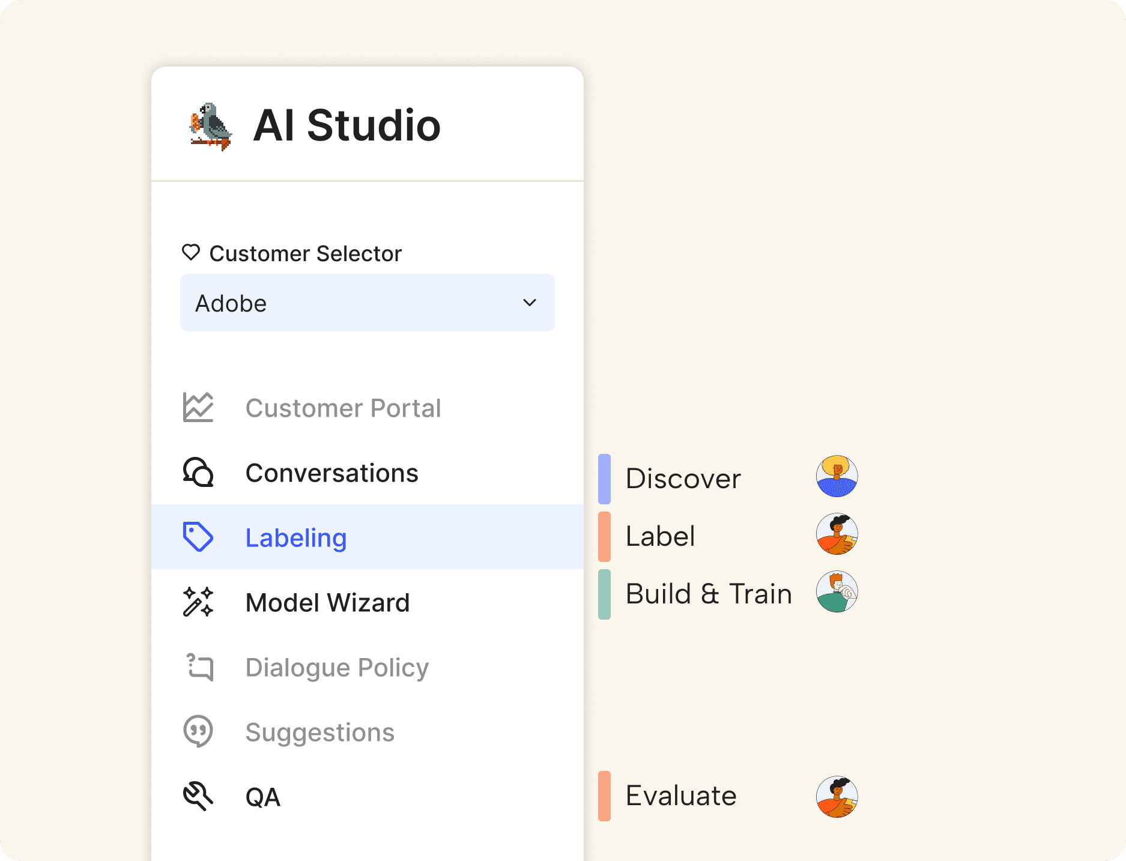Image resolution: width=1126 pixels, height=861 pixels.
Task: Click the Customer Portal chart icon
Action: [x=198, y=408]
